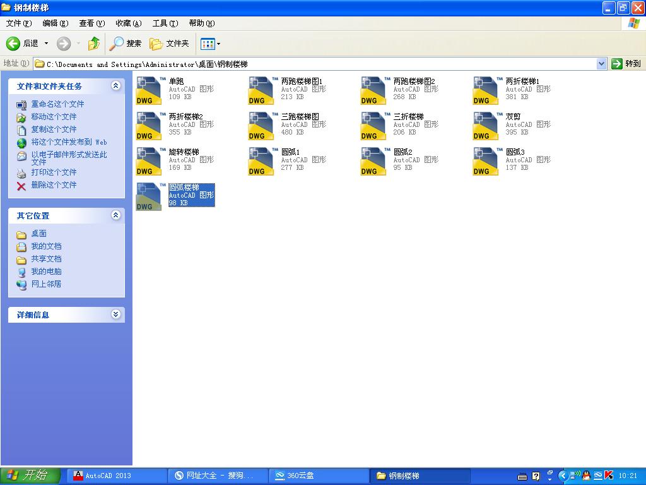Click the 10:21 system clock
Screen dimensions: 646x485
(628, 476)
